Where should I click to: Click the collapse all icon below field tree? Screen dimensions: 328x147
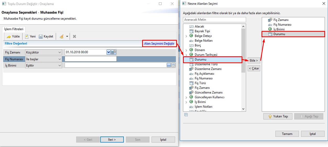coord(186,115)
